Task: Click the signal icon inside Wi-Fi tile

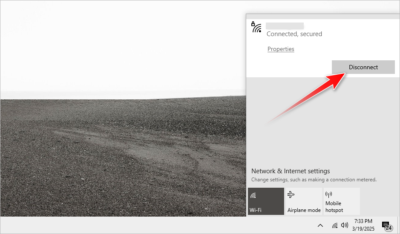Action: point(253,195)
